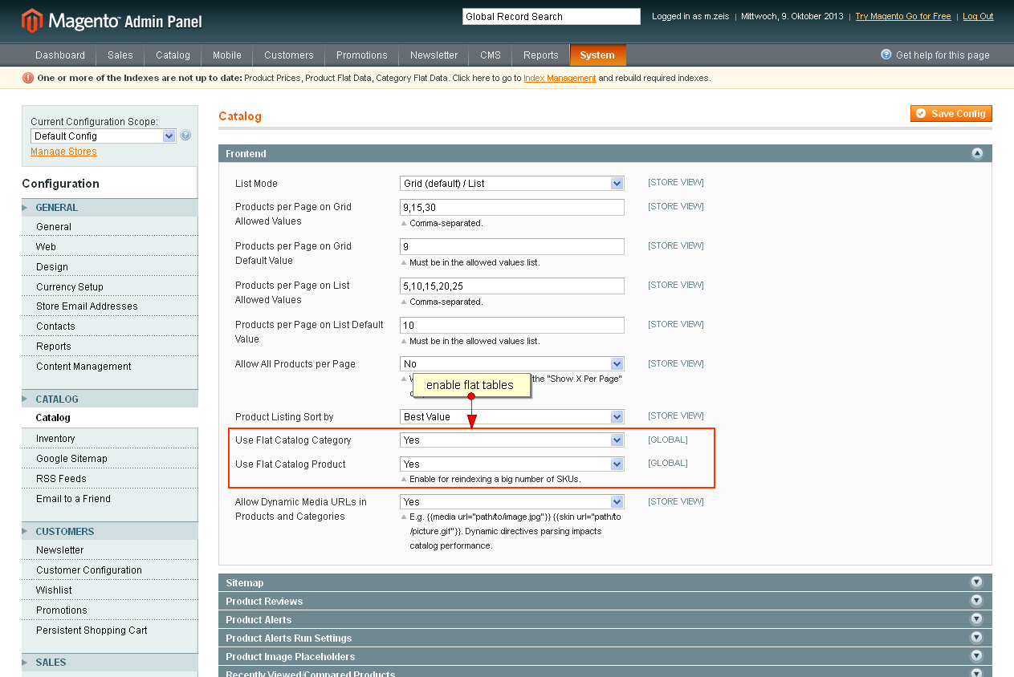Expand Product Alerts Run Settings header

[x=605, y=638]
